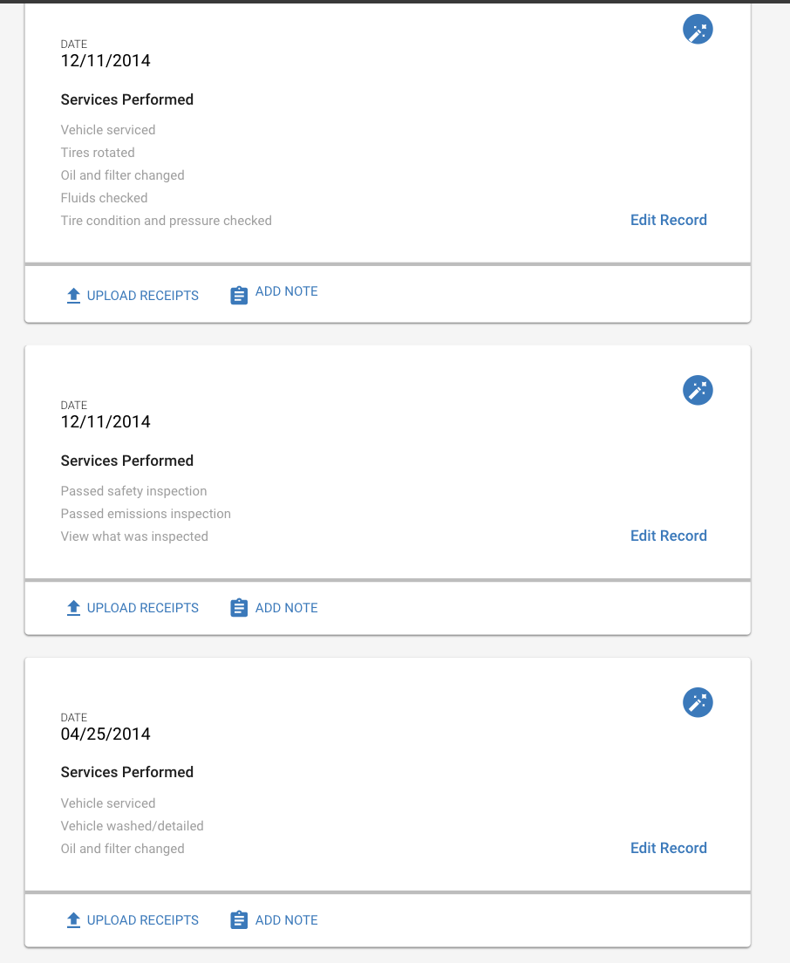Click the magic wand icon on the tires rotated record
The height and width of the screenshot is (963, 790).
tap(698, 30)
